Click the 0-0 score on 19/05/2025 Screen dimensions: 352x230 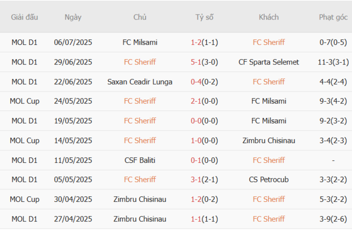point(198,121)
